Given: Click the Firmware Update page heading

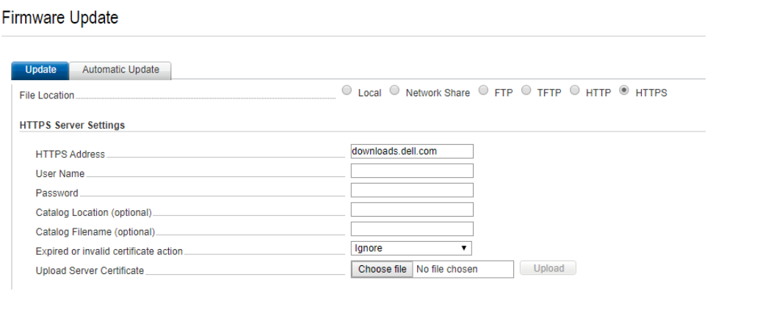Looking at the screenshot, I should tap(60, 18).
